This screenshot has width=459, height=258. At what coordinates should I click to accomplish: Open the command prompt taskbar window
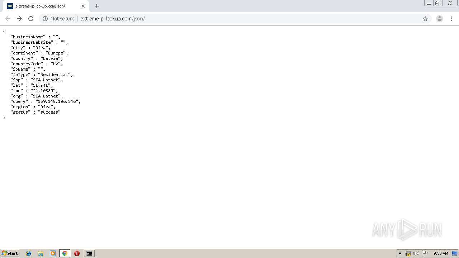[x=89, y=253]
